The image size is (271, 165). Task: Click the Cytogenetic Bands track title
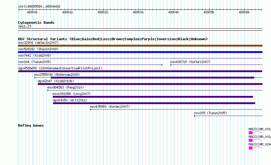[x=36, y=23]
